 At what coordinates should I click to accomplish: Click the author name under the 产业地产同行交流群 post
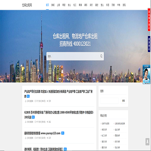(x=30, y=101)
